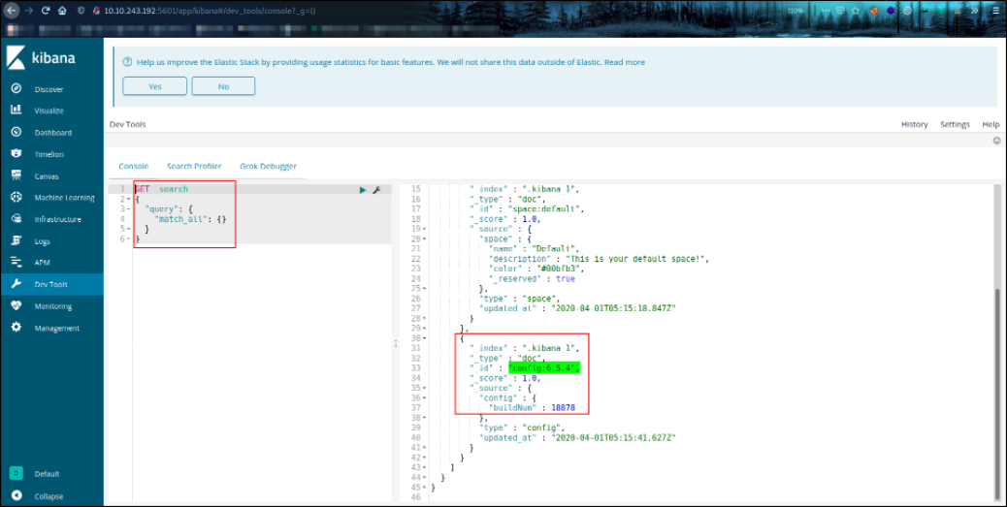
Task: Collapse the _source fold arrow on output line 19
Action: point(425,229)
